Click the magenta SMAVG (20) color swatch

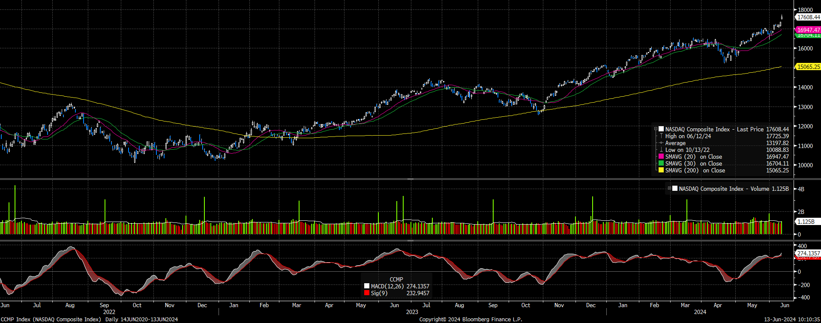point(661,157)
